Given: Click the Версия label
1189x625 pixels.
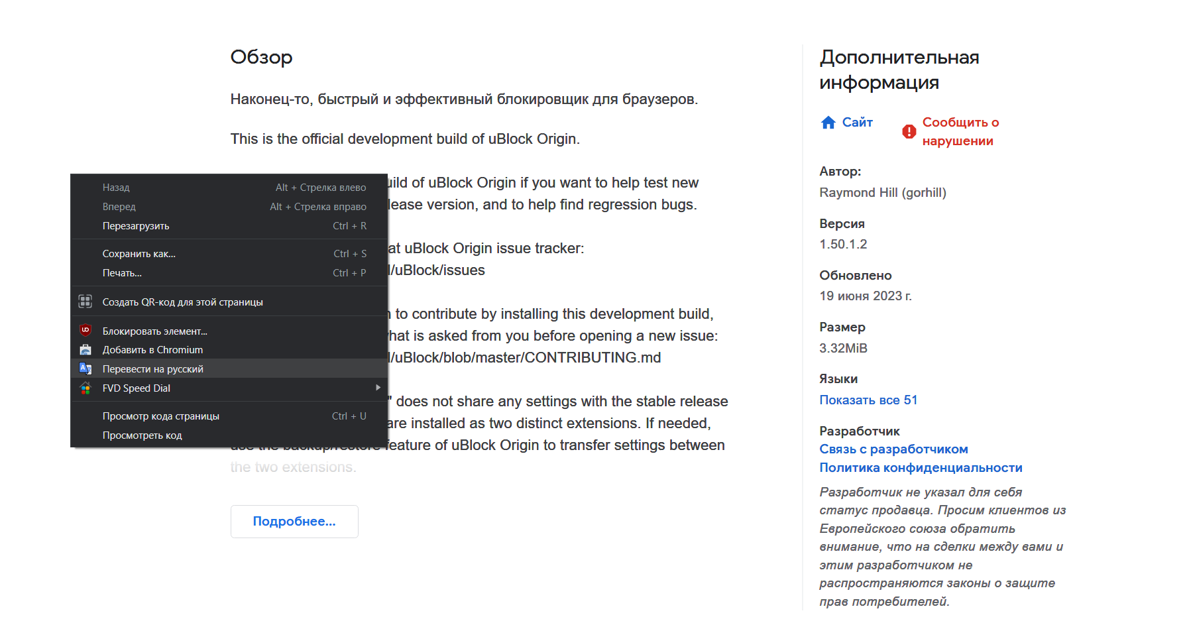Looking at the screenshot, I should pos(842,224).
